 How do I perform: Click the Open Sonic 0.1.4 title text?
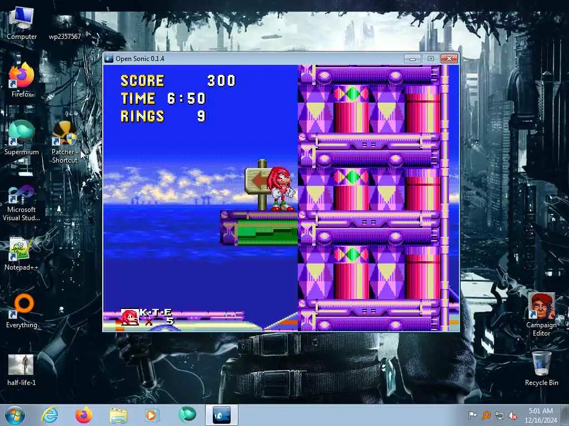point(139,58)
